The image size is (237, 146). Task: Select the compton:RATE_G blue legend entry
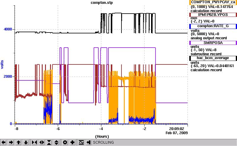pyautogui.click(x=213, y=26)
